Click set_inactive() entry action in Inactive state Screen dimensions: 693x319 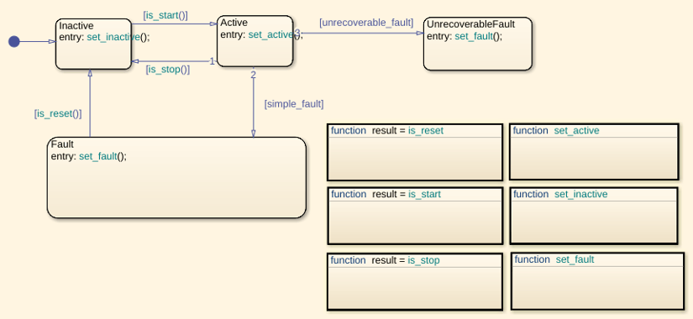click(x=118, y=37)
